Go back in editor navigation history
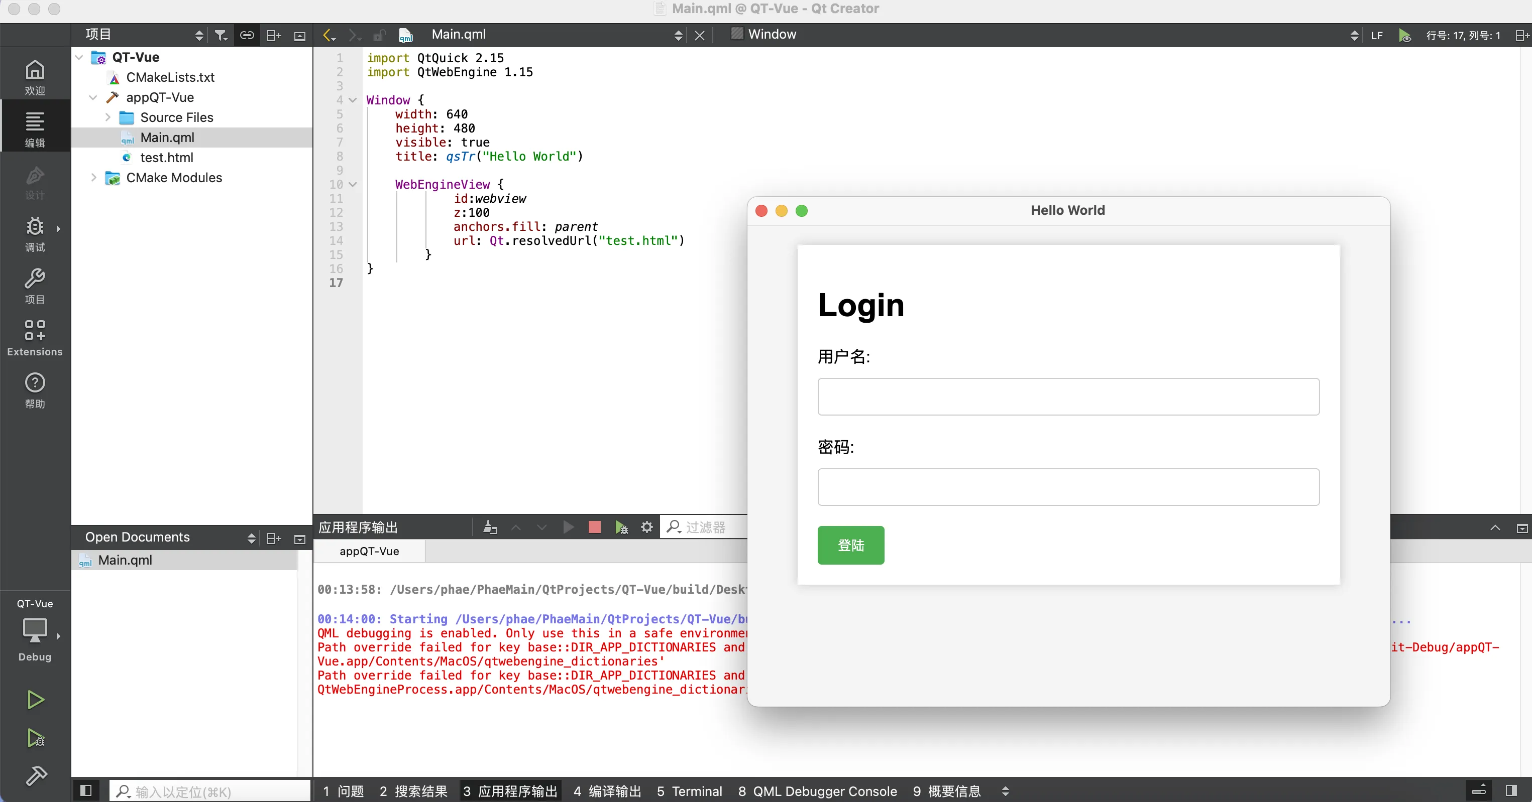 click(329, 36)
